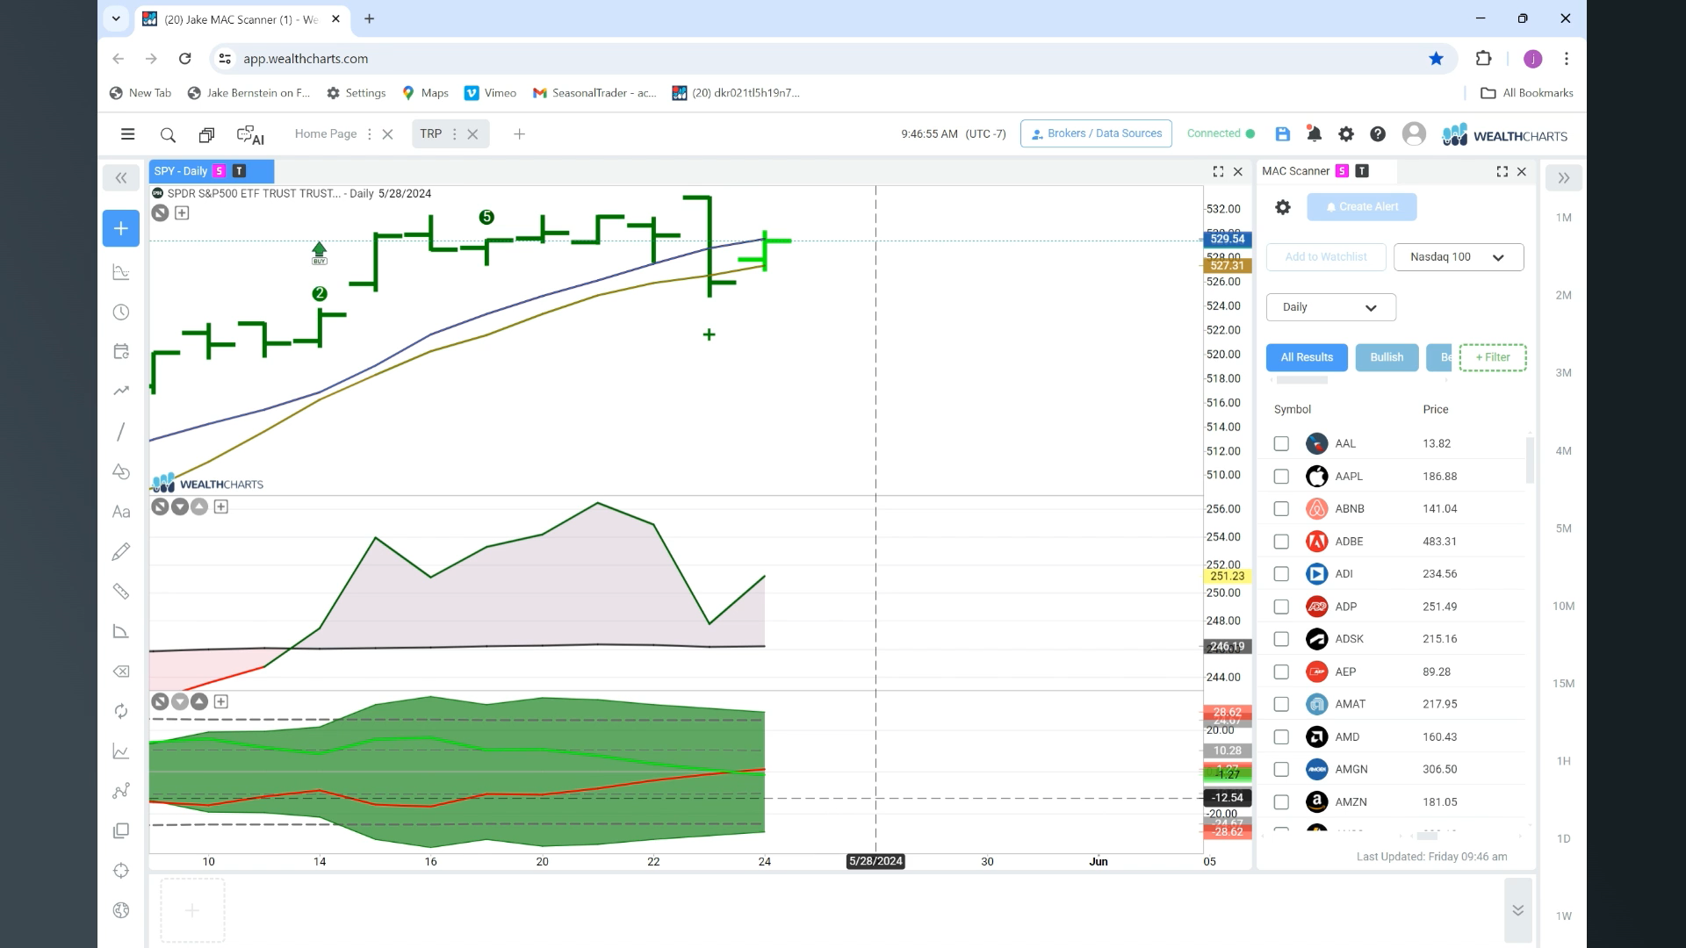The width and height of the screenshot is (1686, 948).
Task: Open the WealthCharts settings gear
Action: 1346,134
